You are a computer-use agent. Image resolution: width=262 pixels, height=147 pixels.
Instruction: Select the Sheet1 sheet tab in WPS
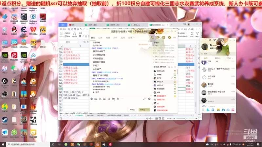click(126, 115)
